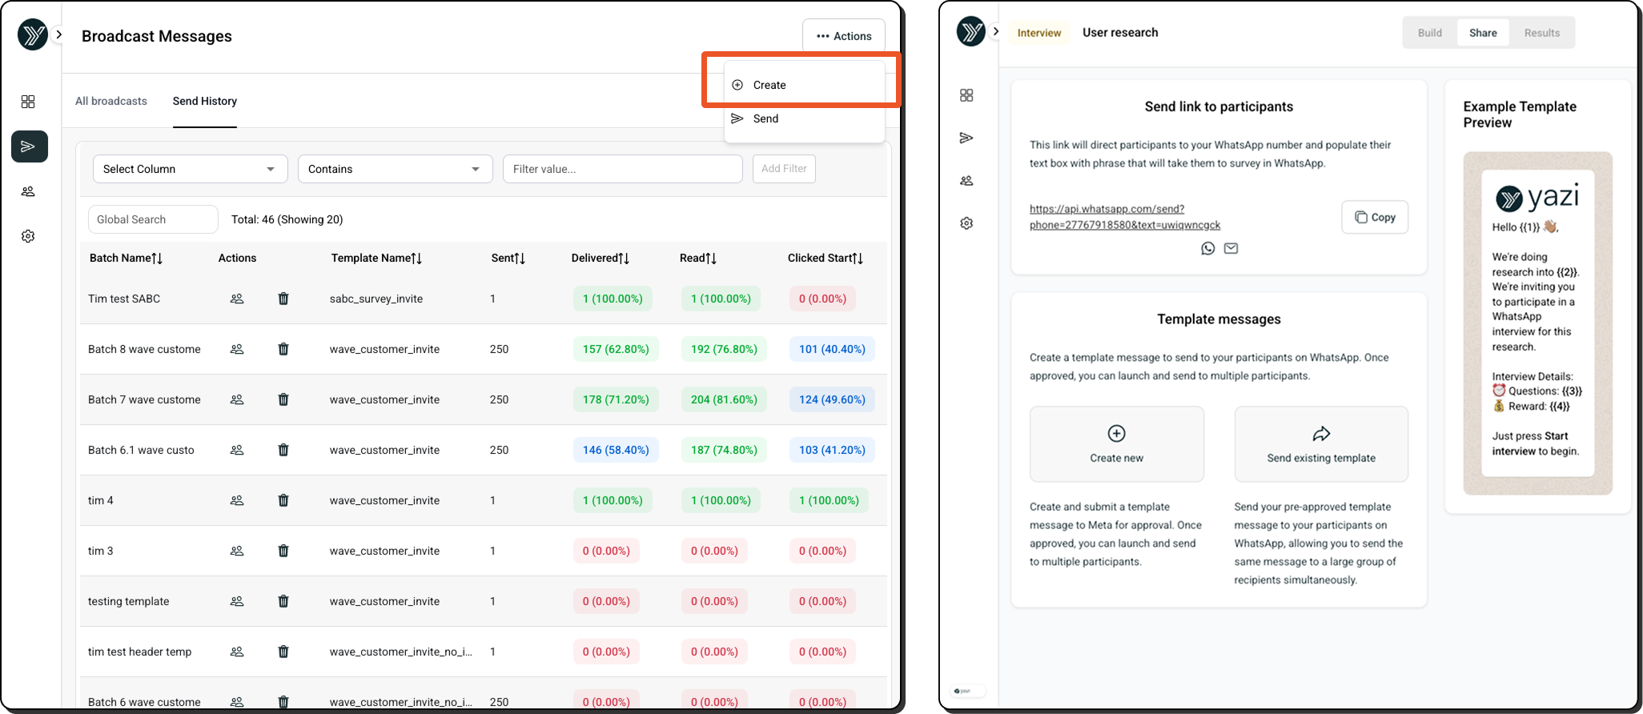Click WhatsApp share icon below the link

tap(1207, 249)
